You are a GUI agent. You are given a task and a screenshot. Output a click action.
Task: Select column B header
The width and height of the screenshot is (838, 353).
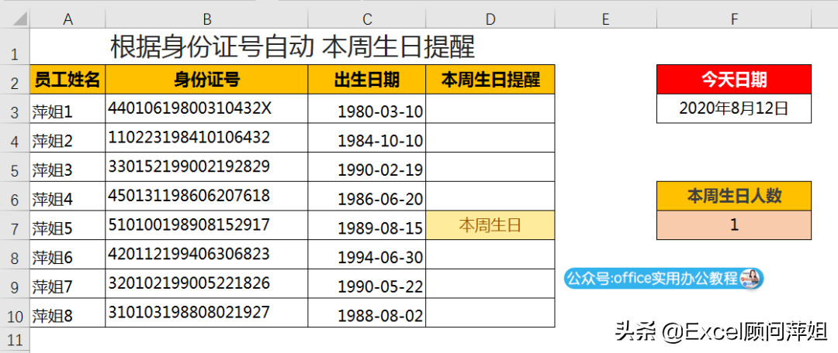(207, 19)
